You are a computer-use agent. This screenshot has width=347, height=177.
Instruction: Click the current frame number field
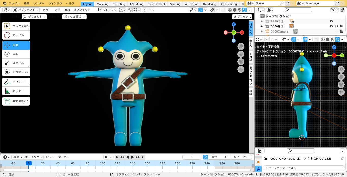192,157
